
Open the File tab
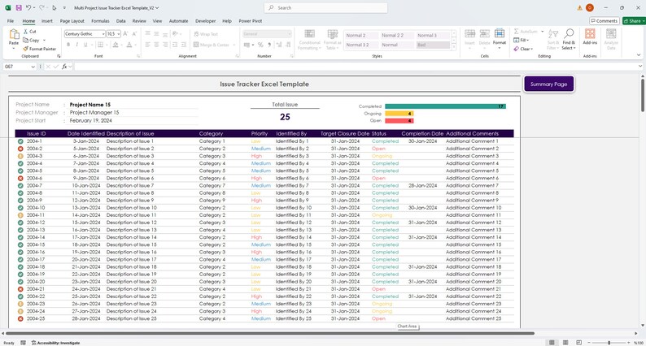click(x=11, y=21)
